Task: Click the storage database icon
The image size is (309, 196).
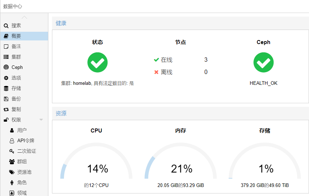Action: (x=6, y=88)
